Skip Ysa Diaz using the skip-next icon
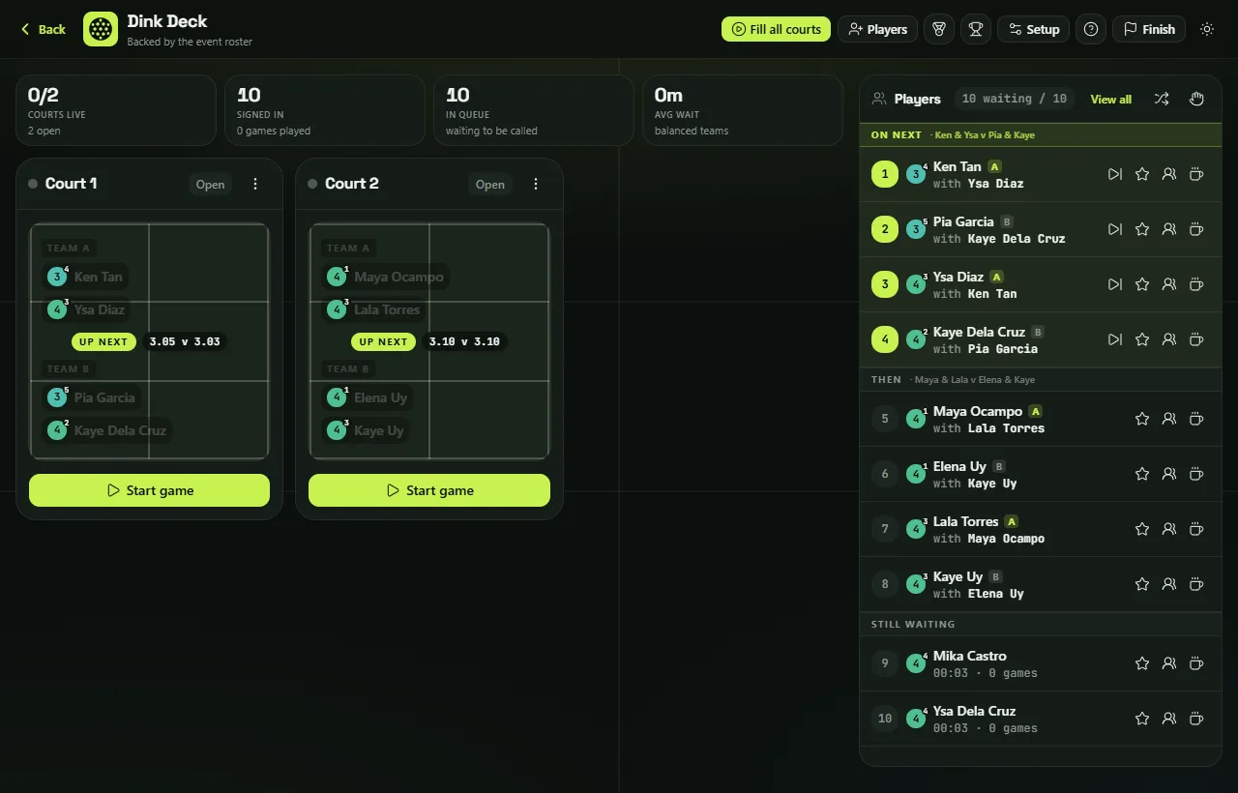Viewport: 1238px width, 793px height. [x=1115, y=284]
